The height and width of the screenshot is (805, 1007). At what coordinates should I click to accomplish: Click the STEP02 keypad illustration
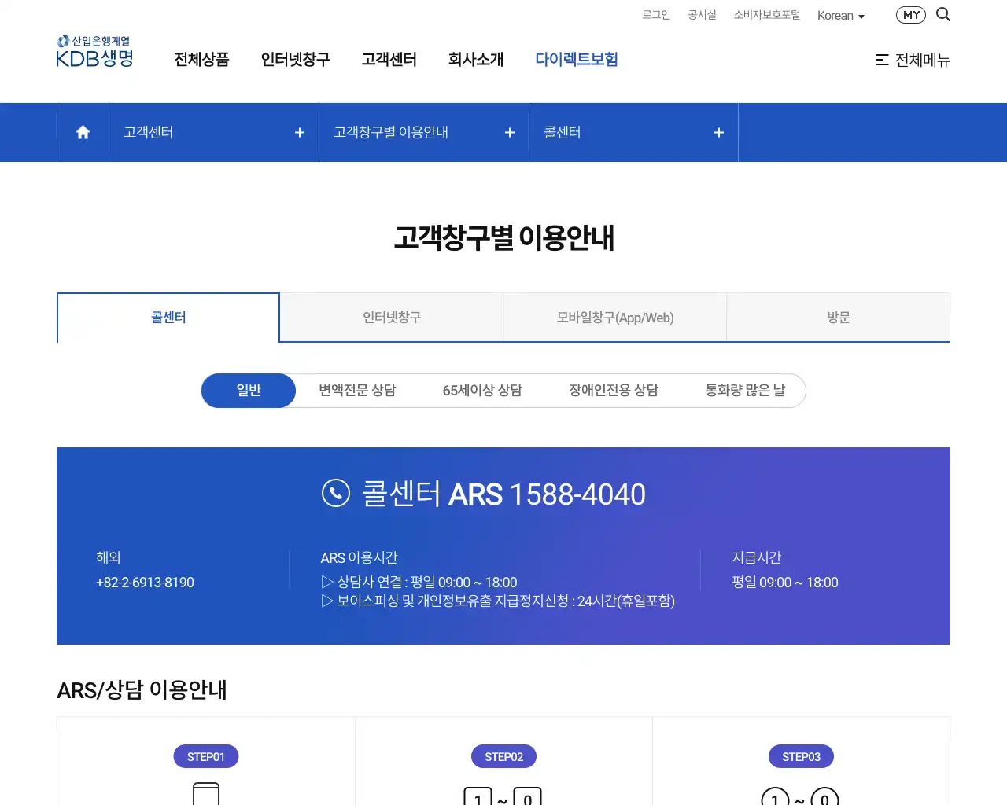[x=503, y=797]
